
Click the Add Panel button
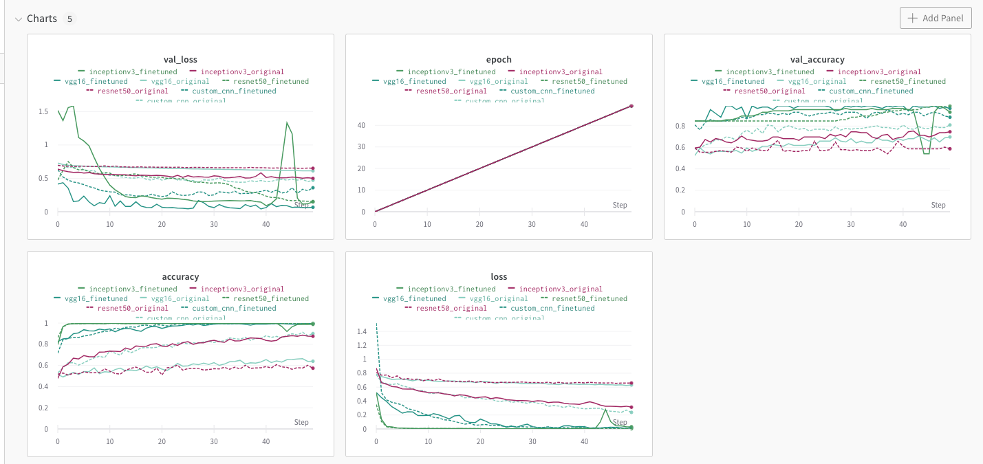(x=936, y=18)
